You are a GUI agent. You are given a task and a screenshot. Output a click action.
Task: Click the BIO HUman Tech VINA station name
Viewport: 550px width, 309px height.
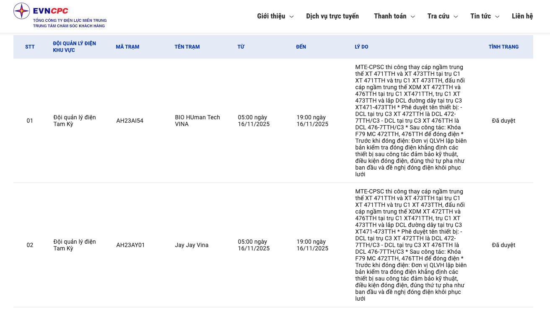click(197, 121)
